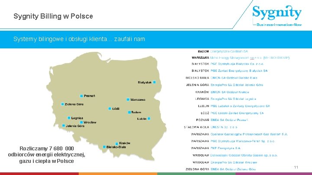
Task: Click the slide title 'Sygnity Billing w Polsce'
Action: pyautogui.click(x=53, y=16)
